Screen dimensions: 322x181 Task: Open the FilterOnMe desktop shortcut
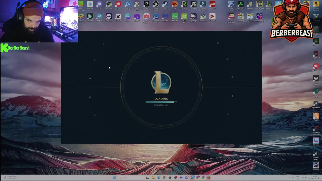coord(175,18)
